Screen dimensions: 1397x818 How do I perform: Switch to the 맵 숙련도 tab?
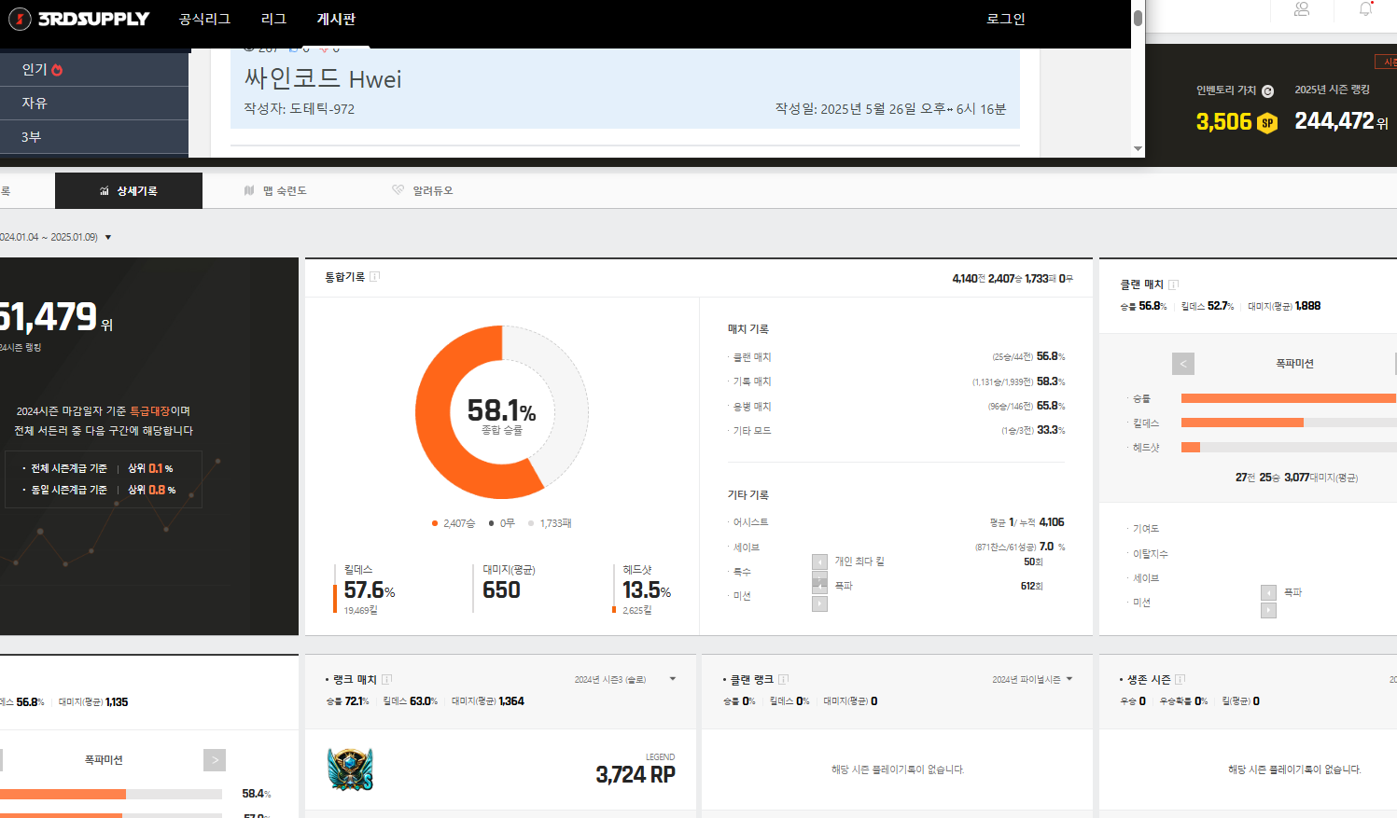[x=275, y=190]
